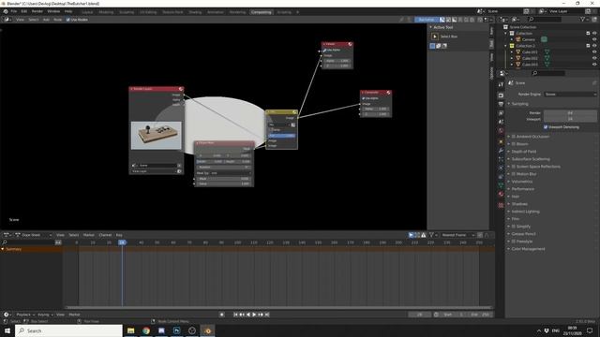
Task: Enable the Motion Blur checkbox
Action: [514, 174]
